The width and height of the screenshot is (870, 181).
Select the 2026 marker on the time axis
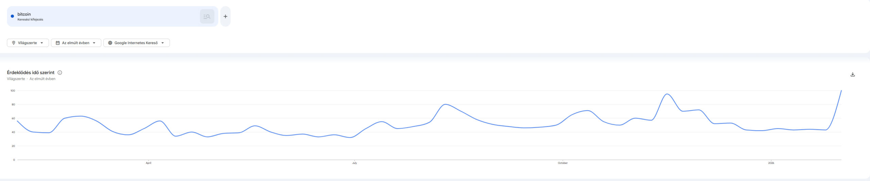click(x=771, y=163)
